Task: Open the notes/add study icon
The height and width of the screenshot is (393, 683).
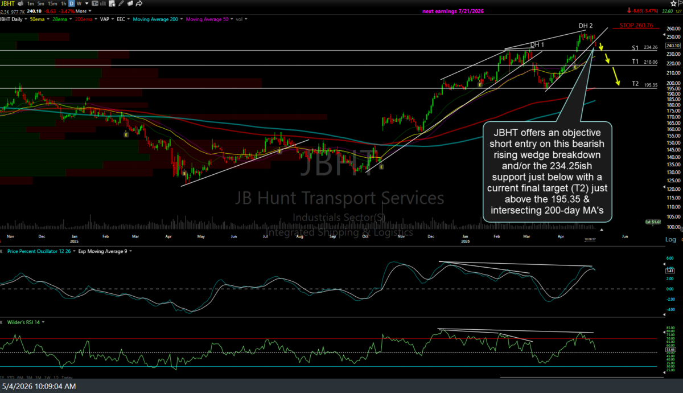Action: tap(112, 3)
